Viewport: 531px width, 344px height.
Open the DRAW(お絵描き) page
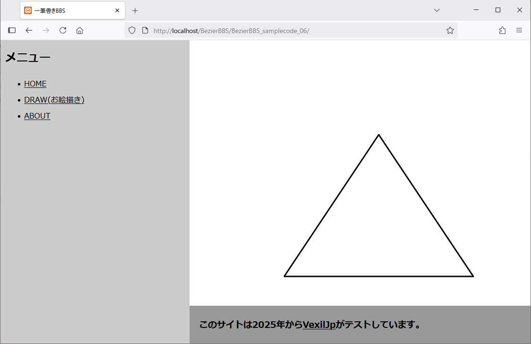pos(54,100)
